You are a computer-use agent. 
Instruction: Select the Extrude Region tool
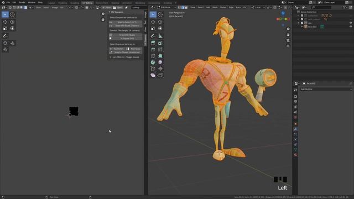pos(153,43)
